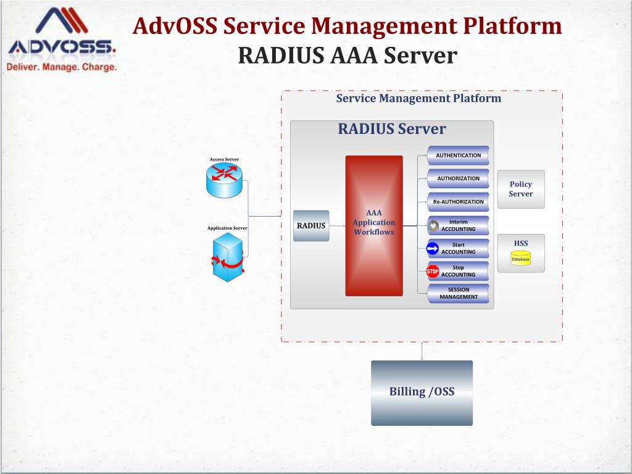Screen dimensions: 632x474
Task: Click the 'Deliver. Manage. Charge.' tagline
Action: tap(62, 67)
